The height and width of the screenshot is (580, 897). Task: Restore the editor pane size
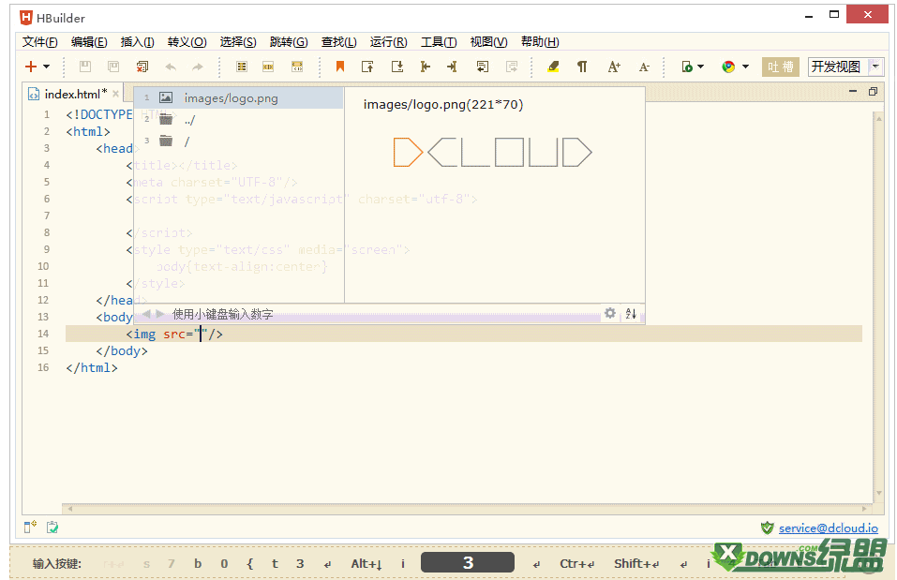[873, 92]
